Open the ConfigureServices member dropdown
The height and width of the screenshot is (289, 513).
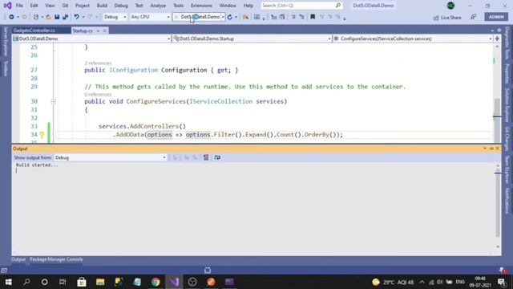pyautogui.click(x=413, y=39)
